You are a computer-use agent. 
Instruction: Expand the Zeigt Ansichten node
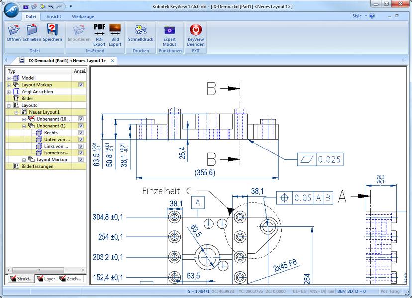click(x=9, y=92)
